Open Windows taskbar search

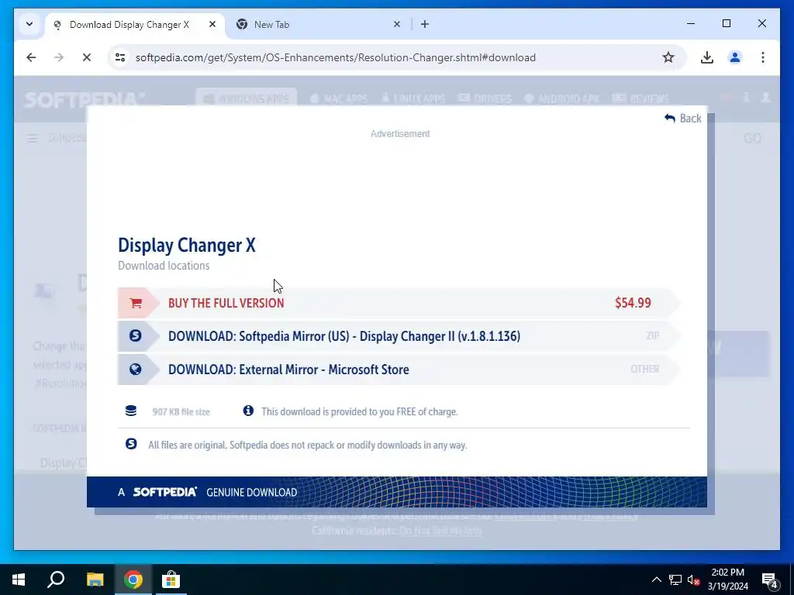[x=56, y=580]
